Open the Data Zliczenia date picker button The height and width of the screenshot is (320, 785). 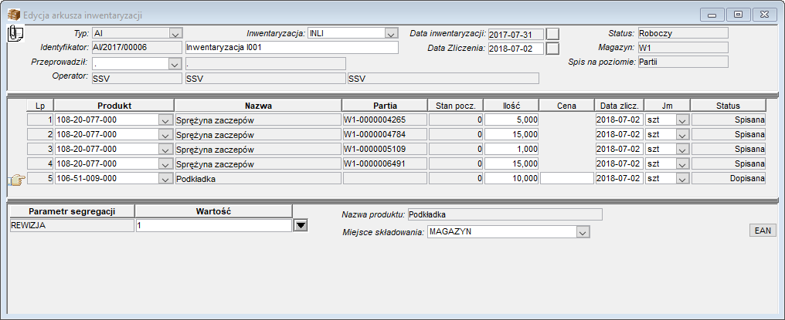(x=552, y=49)
